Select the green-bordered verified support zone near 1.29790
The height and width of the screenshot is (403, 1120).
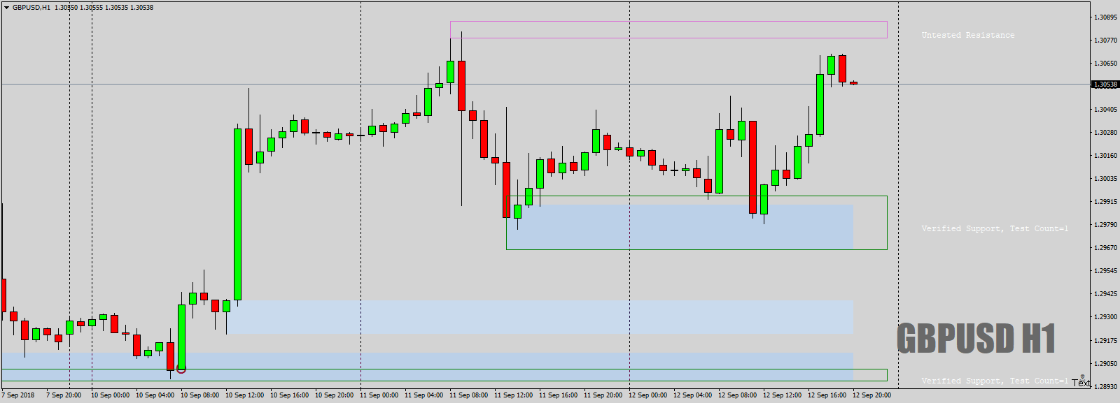coord(696,223)
